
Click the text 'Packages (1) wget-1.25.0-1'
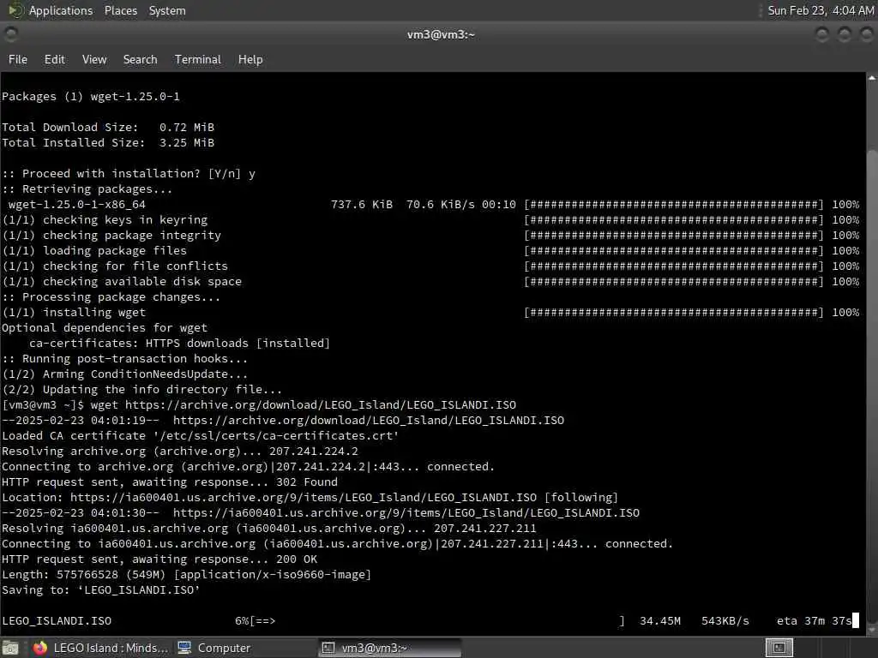click(x=91, y=96)
